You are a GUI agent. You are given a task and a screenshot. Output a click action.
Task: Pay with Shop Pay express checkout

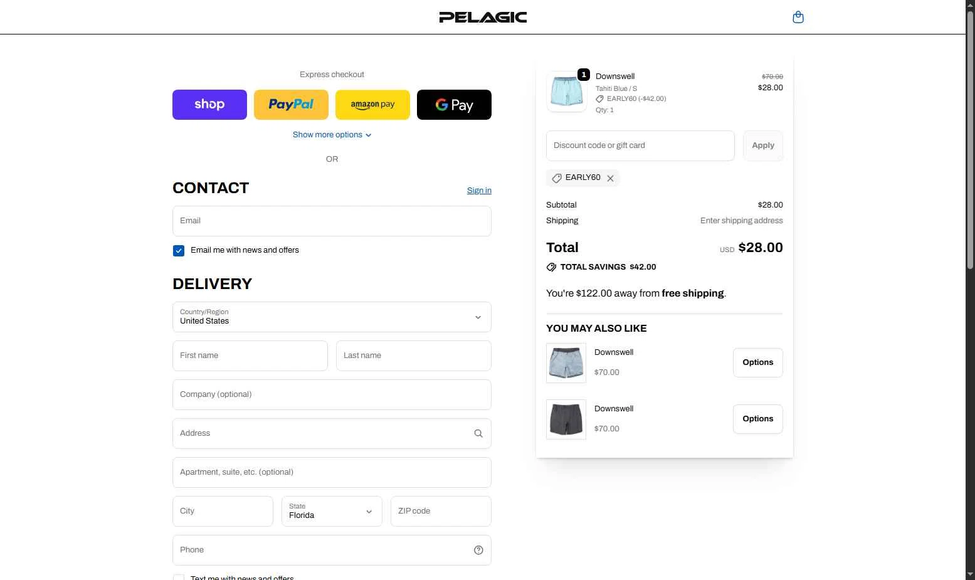coord(209,104)
